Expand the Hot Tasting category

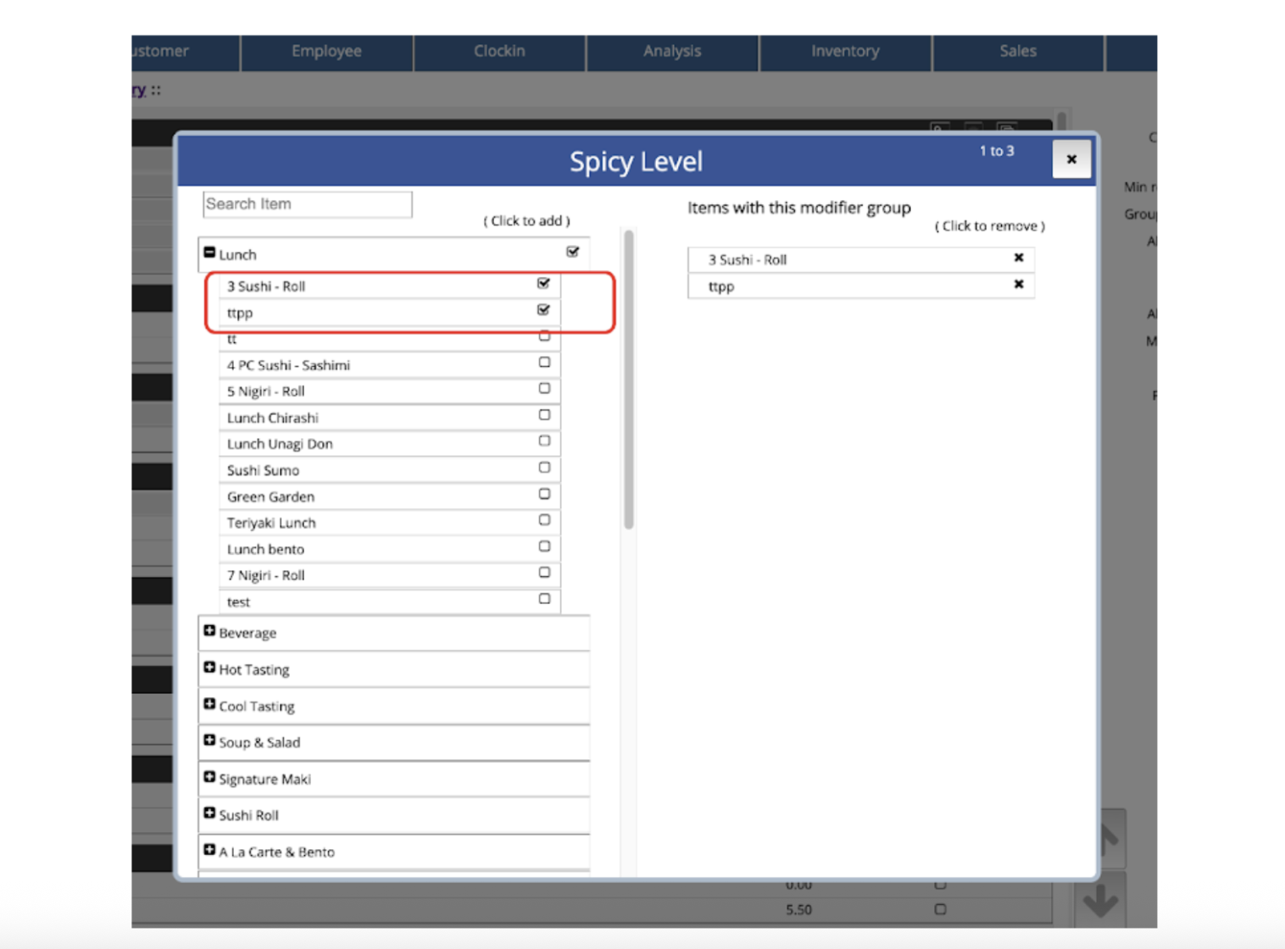click(x=209, y=668)
